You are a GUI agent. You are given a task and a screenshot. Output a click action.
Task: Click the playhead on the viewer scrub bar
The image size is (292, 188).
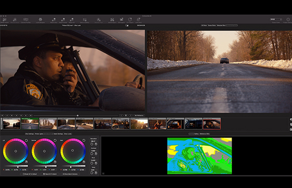(x=78, y=115)
